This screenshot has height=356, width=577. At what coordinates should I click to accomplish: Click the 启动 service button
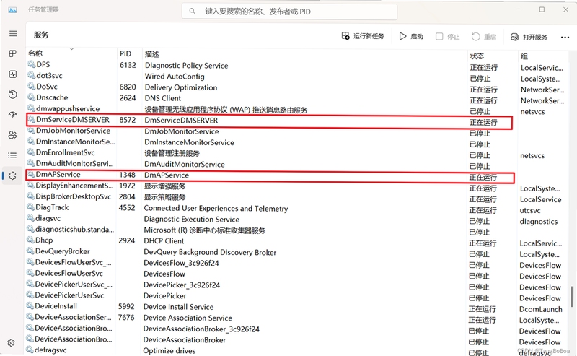411,36
